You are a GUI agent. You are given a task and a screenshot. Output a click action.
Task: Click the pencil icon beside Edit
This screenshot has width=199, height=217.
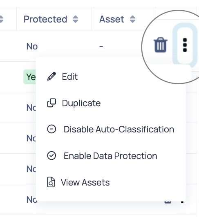point(51,76)
